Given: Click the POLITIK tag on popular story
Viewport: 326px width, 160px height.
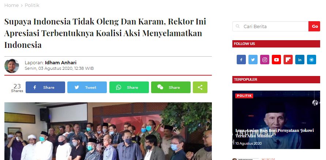Looking at the screenshot, I should 244,96.
